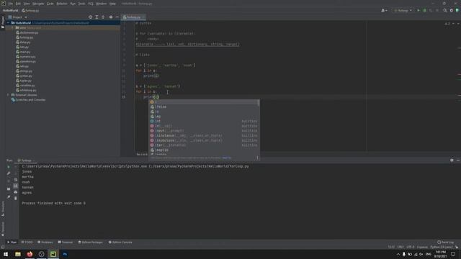This screenshot has height=259, width=461.
Task: Toggle scroll to end in Run console
Action: [16, 186]
